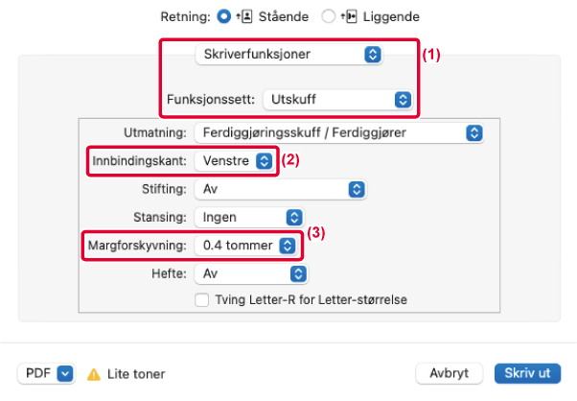
Task: Click the PDF button label
Action: point(38,373)
